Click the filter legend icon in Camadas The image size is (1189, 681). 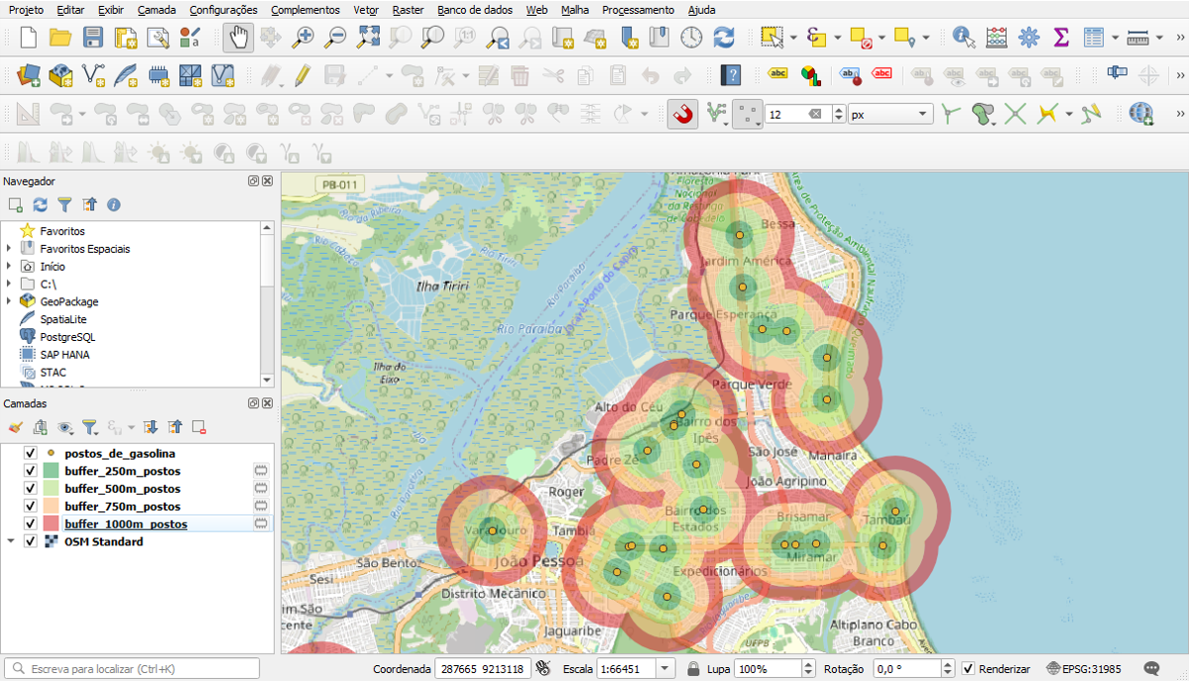pyautogui.click(x=89, y=427)
